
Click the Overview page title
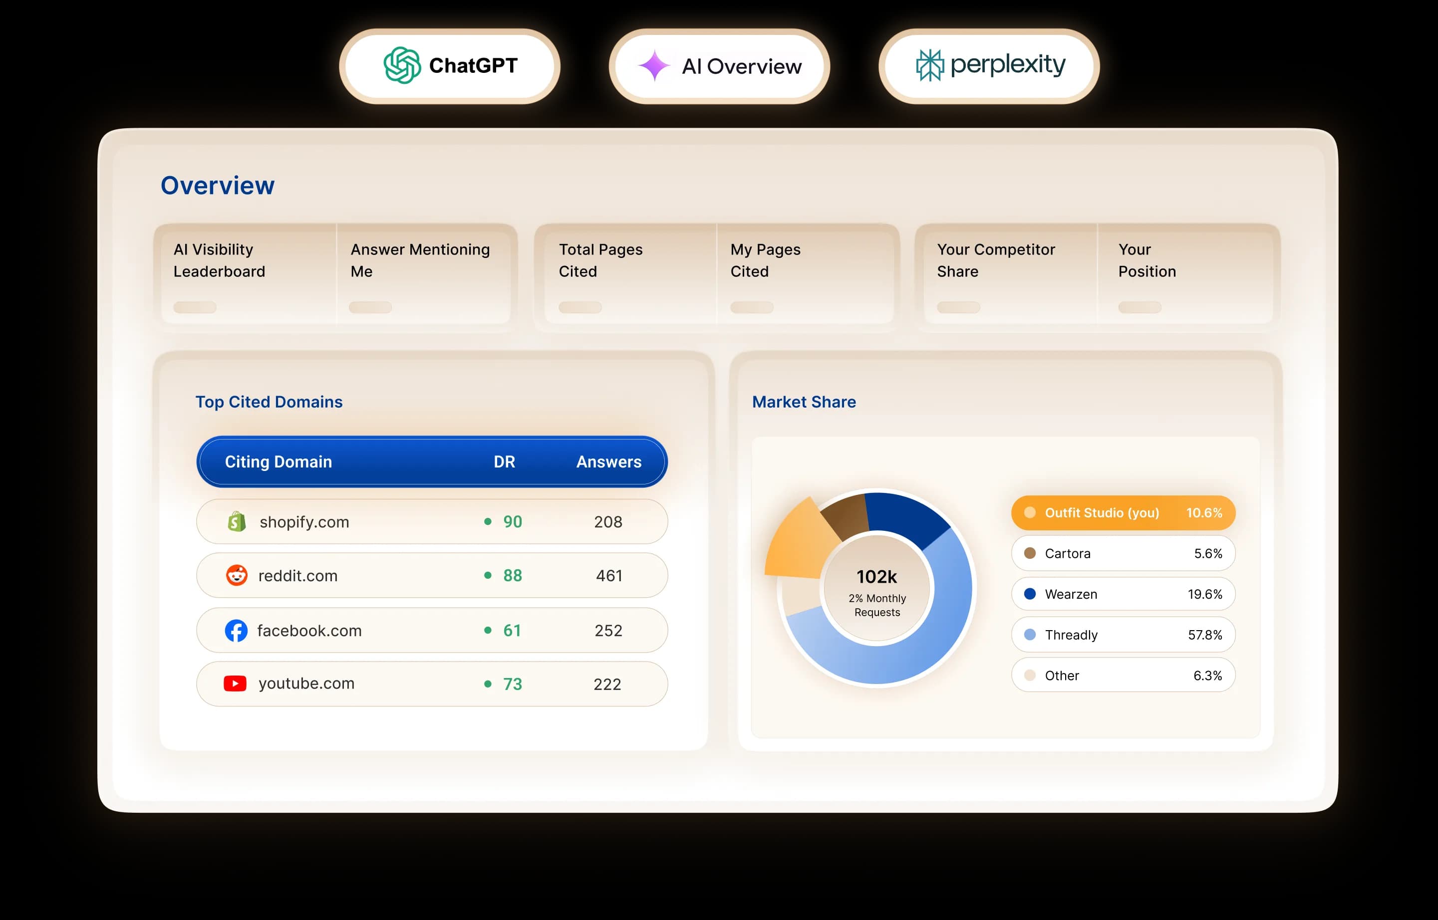coord(218,185)
